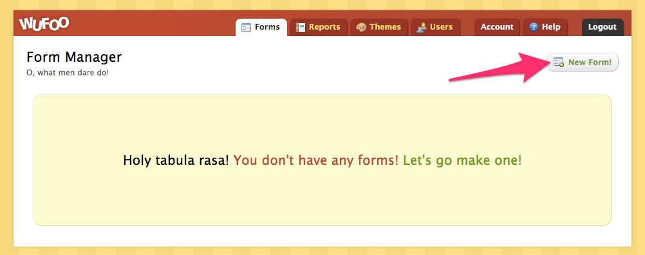Click the Users people icon
This screenshot has height=255, width=645.
coord(421,28)
